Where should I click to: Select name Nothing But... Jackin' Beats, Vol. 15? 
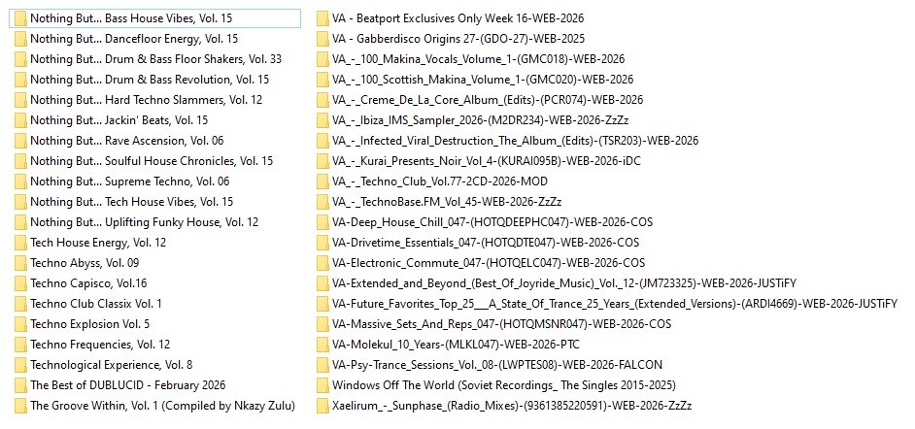(x=119, y=120)
